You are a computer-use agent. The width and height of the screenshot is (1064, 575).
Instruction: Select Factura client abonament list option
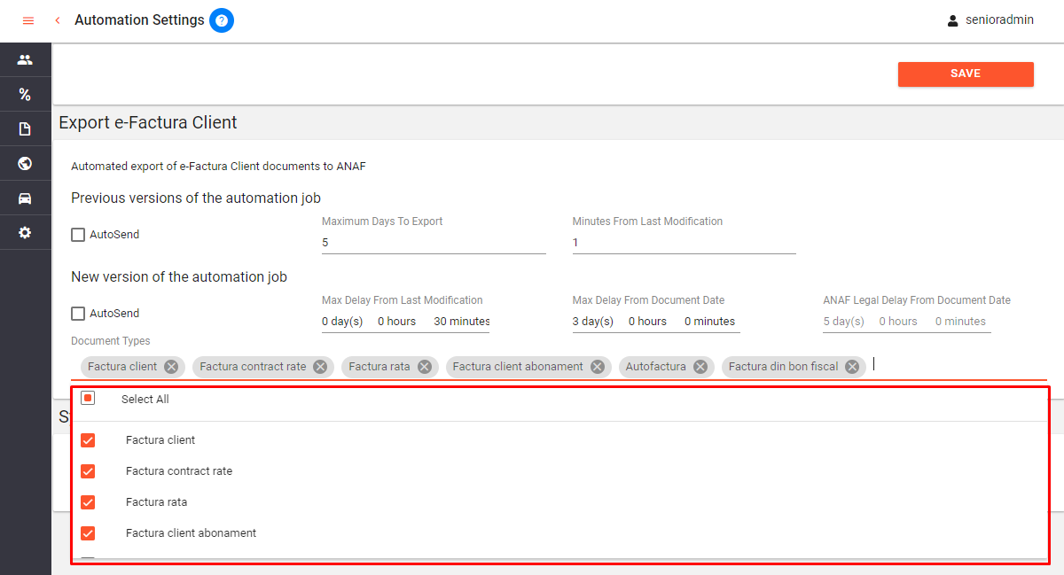pyautogui.click(x=191, y=533)
